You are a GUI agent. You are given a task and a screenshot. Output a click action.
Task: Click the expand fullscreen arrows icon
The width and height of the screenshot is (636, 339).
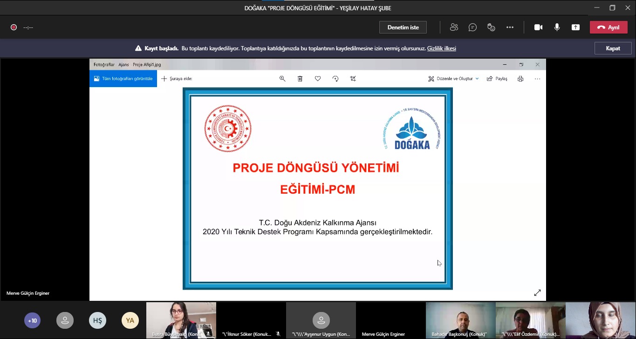point(537,293)
